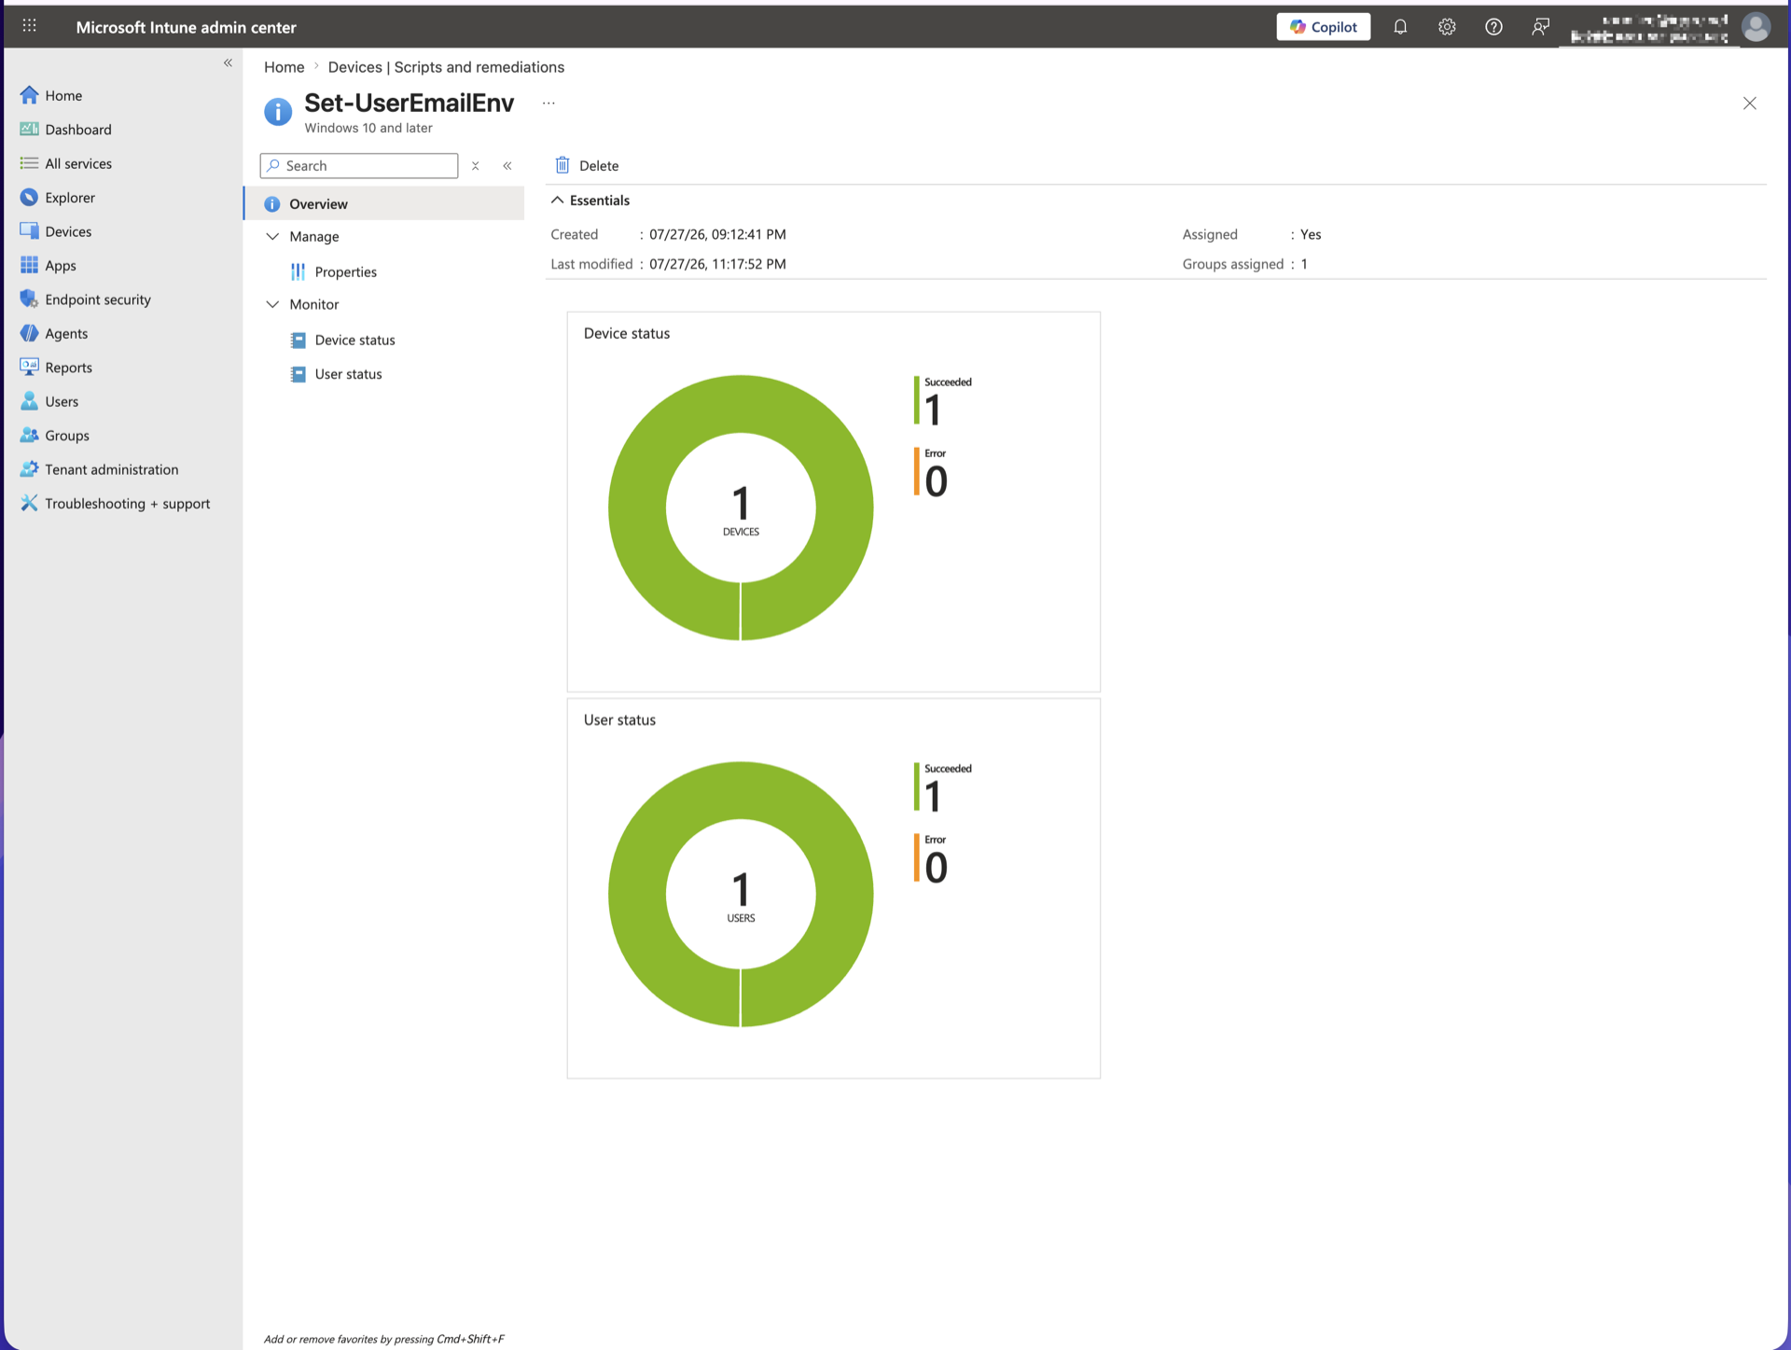Click the Delete button label

[x=599, y=166]
